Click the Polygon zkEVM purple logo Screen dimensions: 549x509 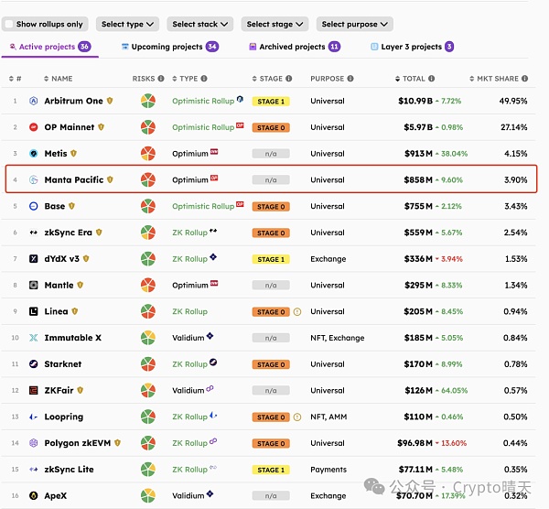click(34, 443)
